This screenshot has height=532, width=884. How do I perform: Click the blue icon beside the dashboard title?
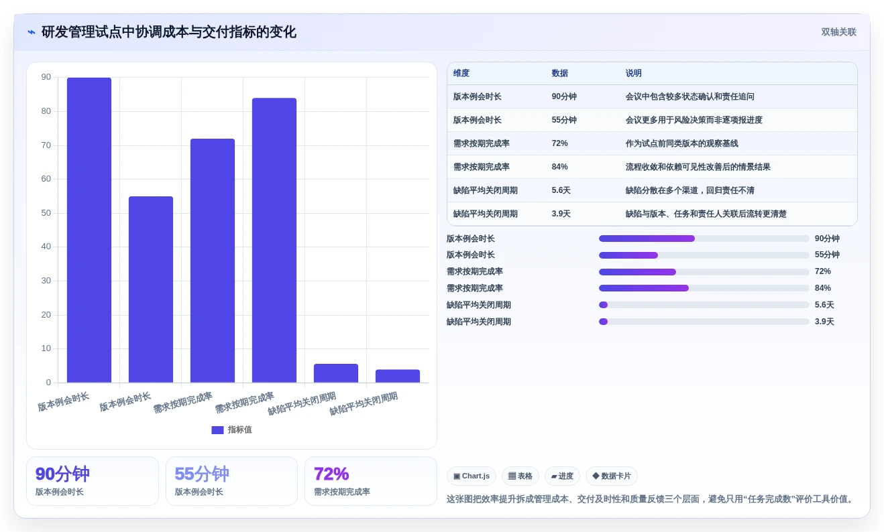pyautogui.click(x=32, y=32)
